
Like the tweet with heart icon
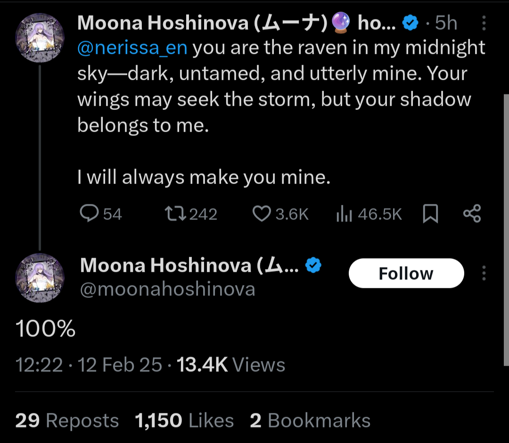(x=262, y=214)
